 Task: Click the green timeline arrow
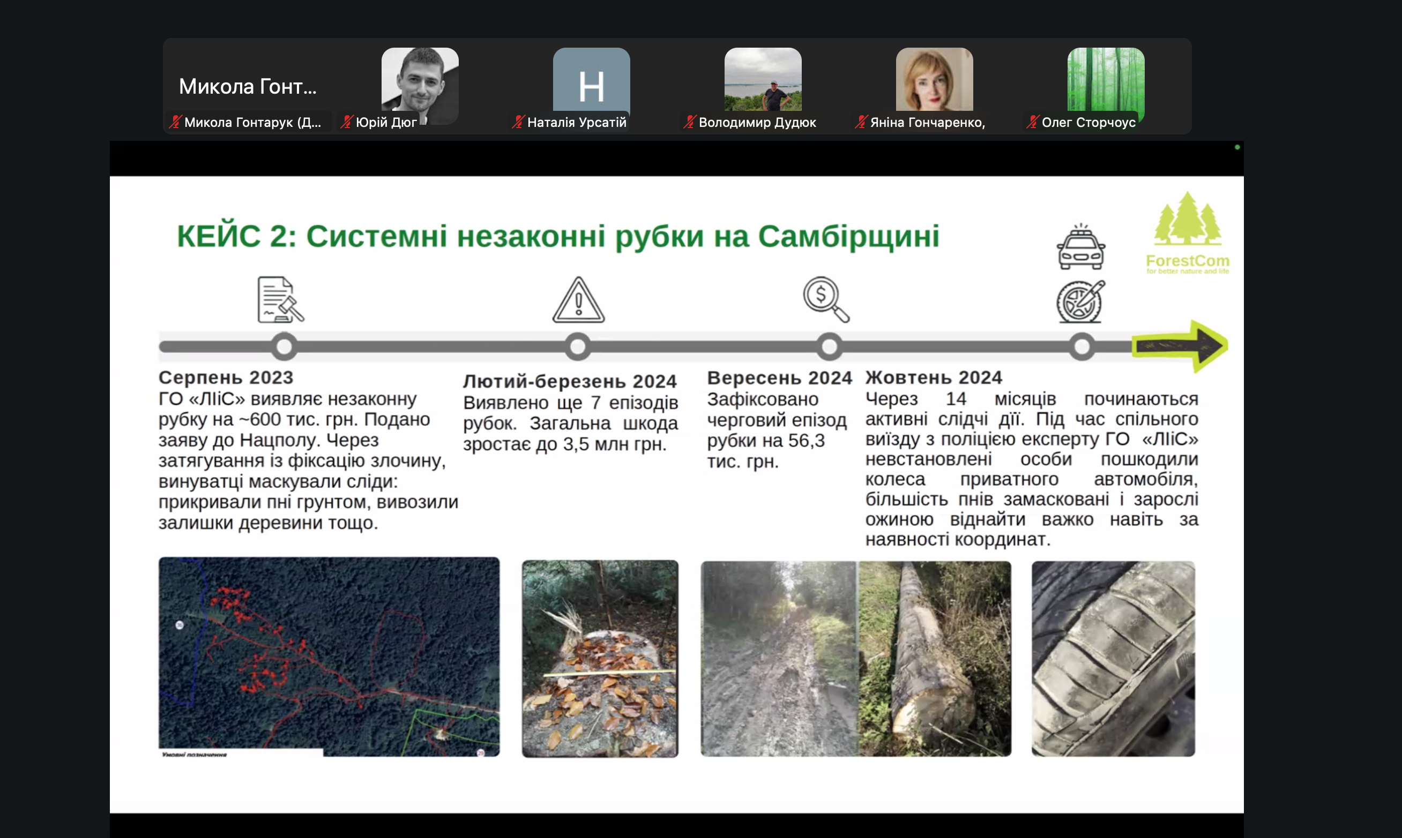1180,345
